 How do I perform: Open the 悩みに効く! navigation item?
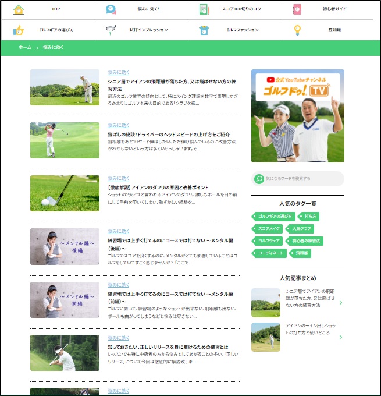[x=140, y=9]
